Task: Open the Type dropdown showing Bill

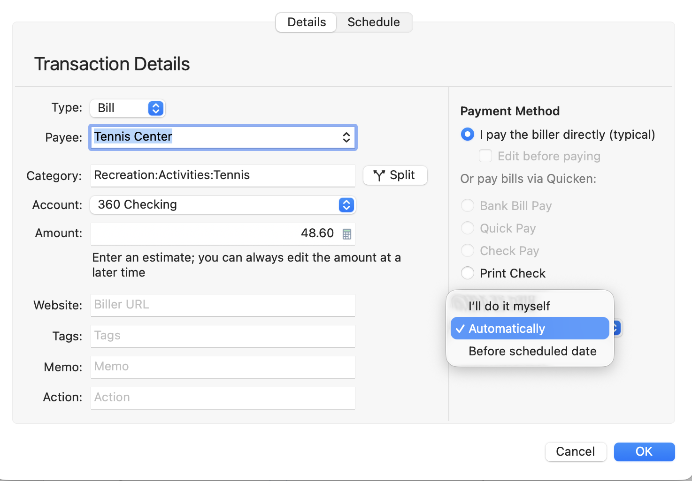Action: coord(155,108)
